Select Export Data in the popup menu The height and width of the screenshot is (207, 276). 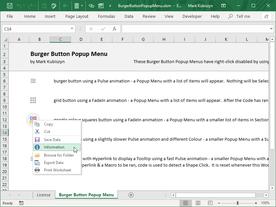[x=53, y=163]
